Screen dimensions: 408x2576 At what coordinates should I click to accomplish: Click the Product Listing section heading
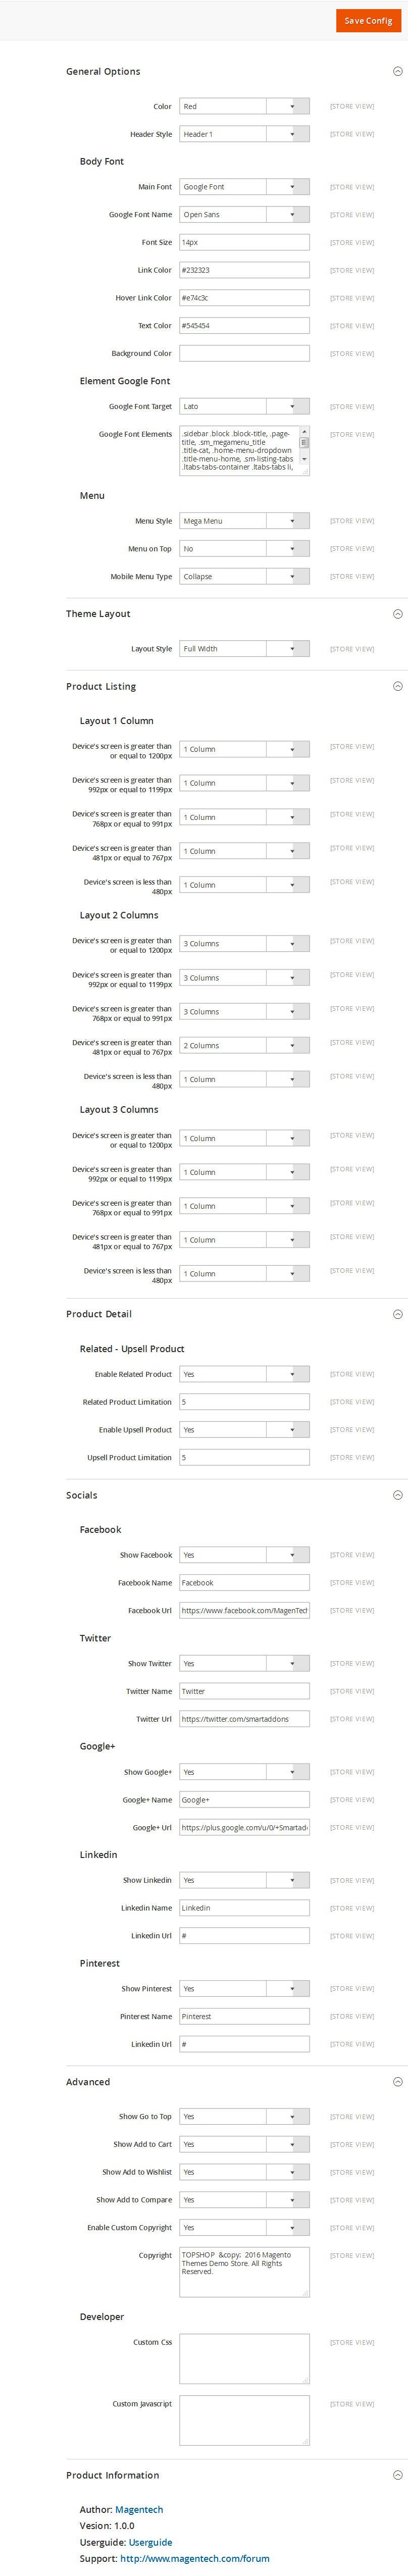[x=101, y=687]
